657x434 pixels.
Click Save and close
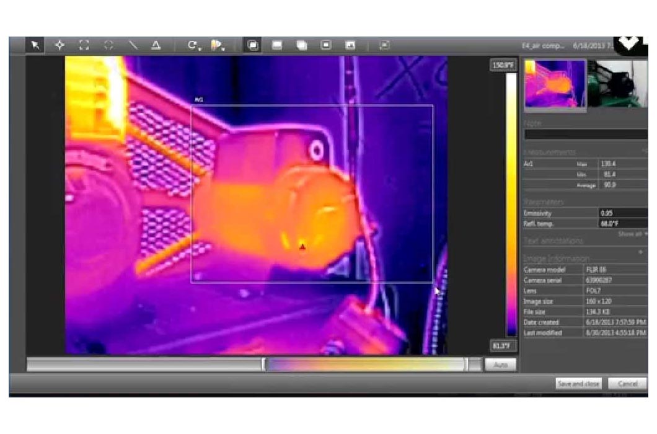pyautogui.click(x=578, y=384)
